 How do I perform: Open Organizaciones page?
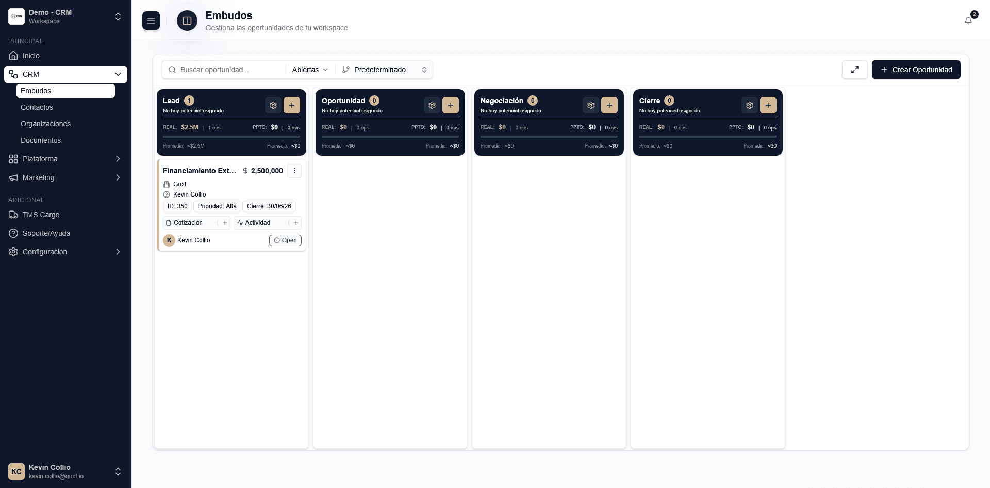[66, 124]
